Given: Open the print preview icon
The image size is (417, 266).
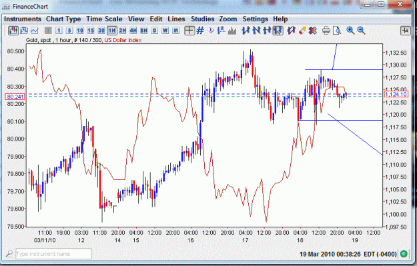Looking at the screenshot, I should [337, 31].
